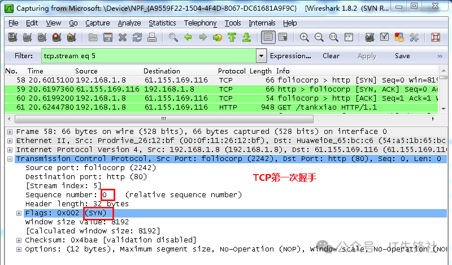
Task: Click the Expression... button
Action: click(x=290, y=56)
